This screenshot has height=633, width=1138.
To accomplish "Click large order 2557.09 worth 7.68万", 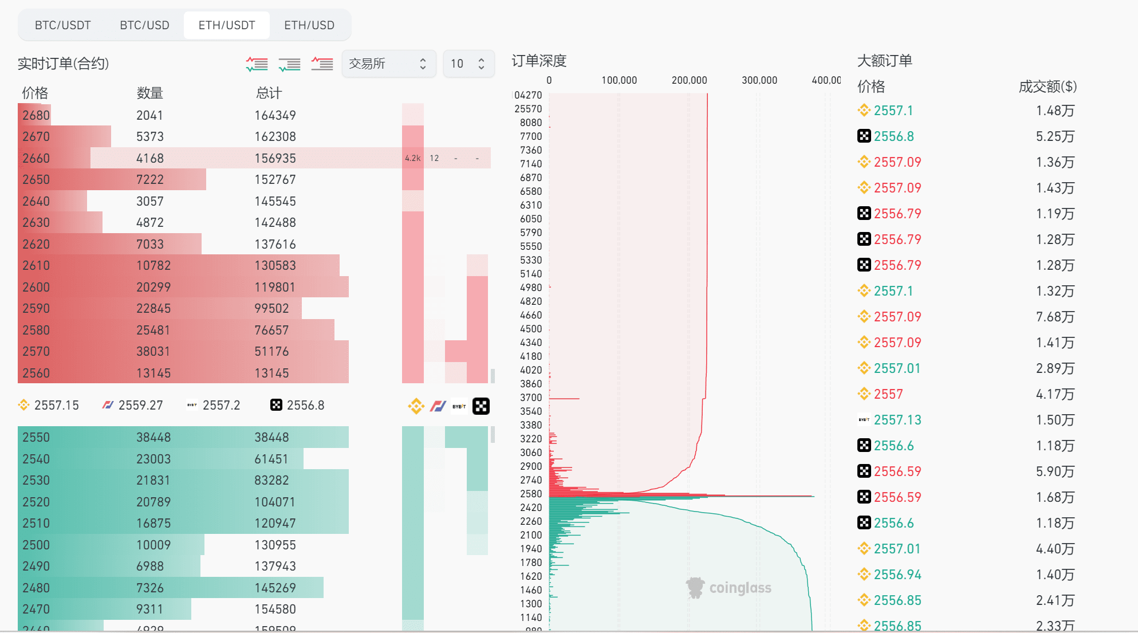I will tap(897, 317).
